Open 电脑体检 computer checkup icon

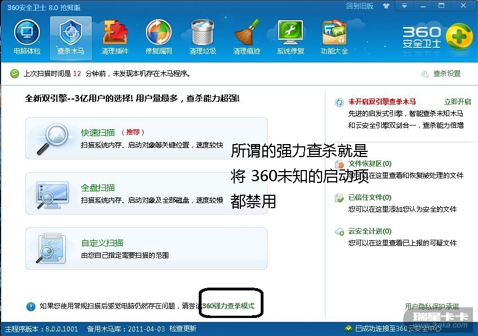click(27, 37)
